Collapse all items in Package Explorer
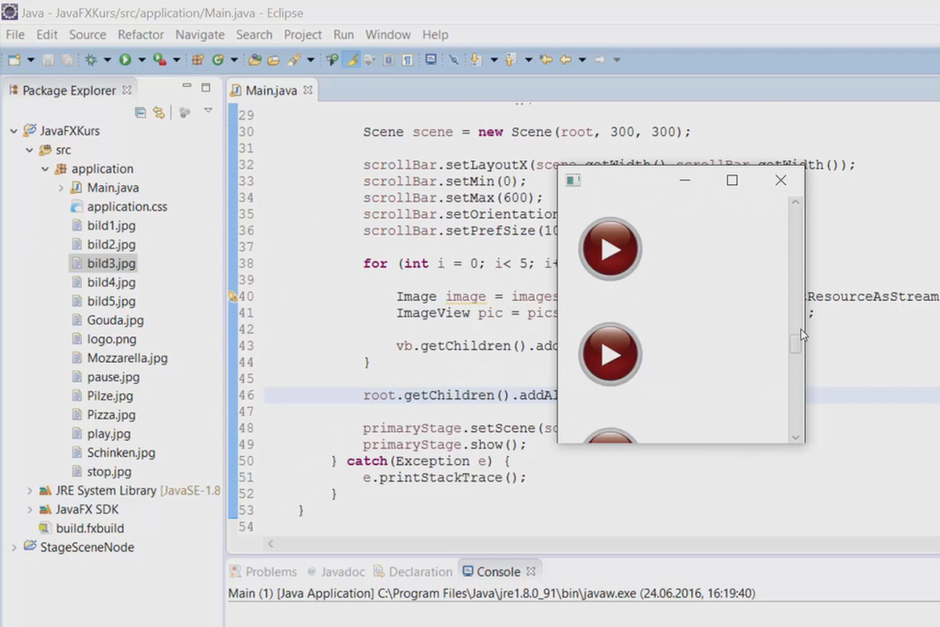The width and height of the screenshot is (940, 627). coord(141,112)
